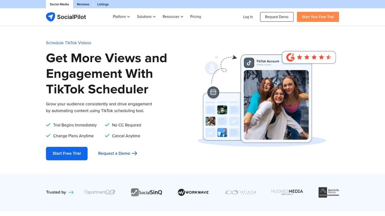Click the TikTok logo icon in account card
This screenshot has height=216, width=385.
[x=249, y=63]
